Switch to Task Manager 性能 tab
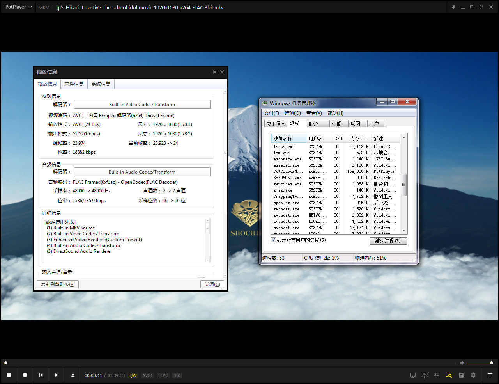Image resolution: width=499 pixels, height=384 pixels. tap(339, 124)
